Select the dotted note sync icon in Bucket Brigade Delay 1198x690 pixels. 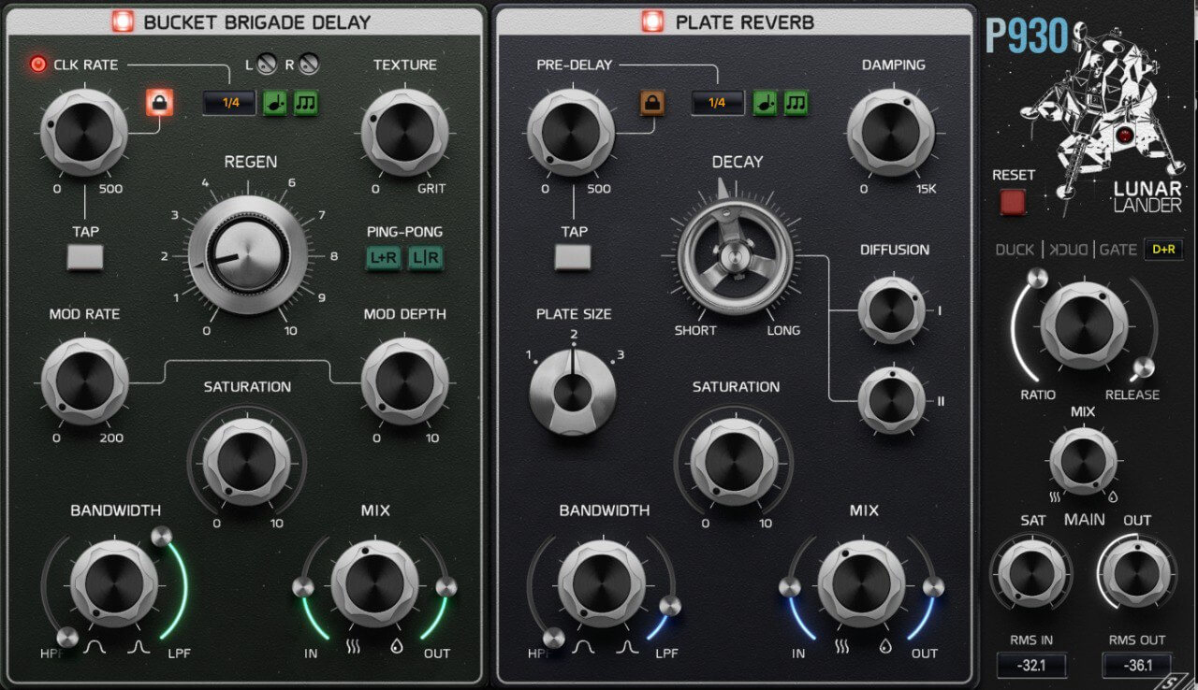coord(274,103)
